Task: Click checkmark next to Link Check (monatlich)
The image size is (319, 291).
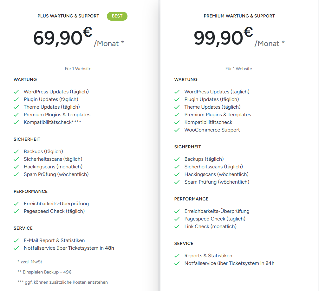Action: (177, 227)
